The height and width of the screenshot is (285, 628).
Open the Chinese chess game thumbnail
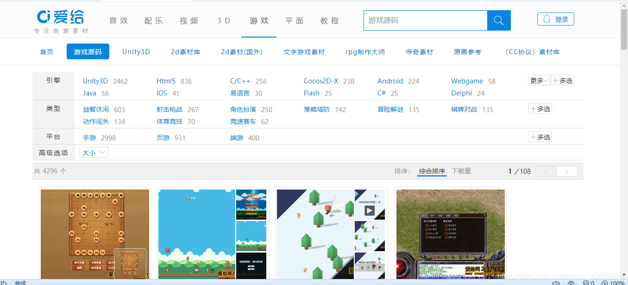click(95, 234)
